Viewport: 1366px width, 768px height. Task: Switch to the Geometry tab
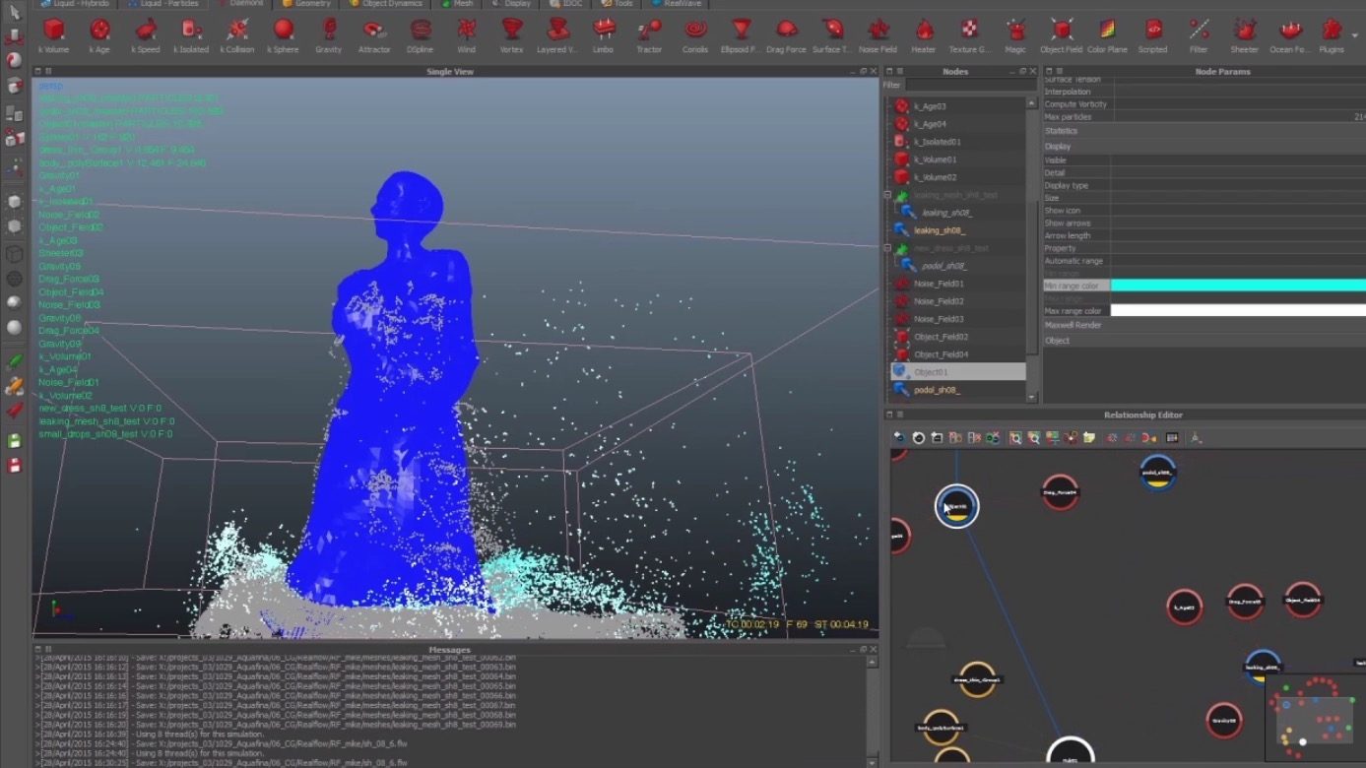click(x=307, y=4)
